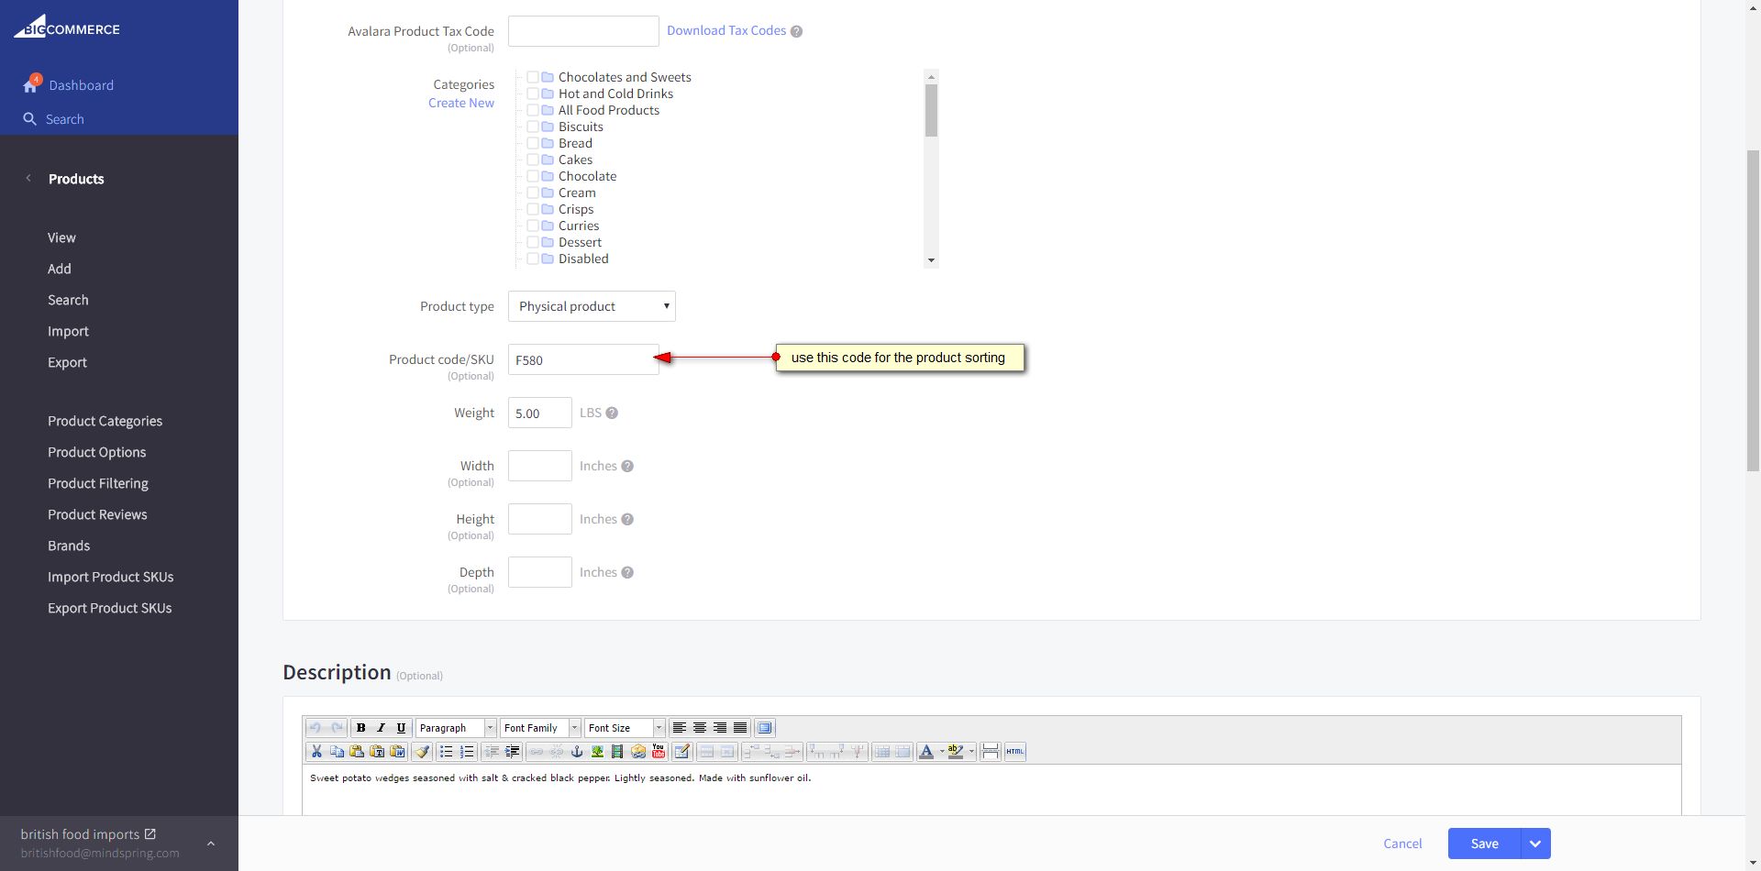Paste as plain text

(377, 752)
